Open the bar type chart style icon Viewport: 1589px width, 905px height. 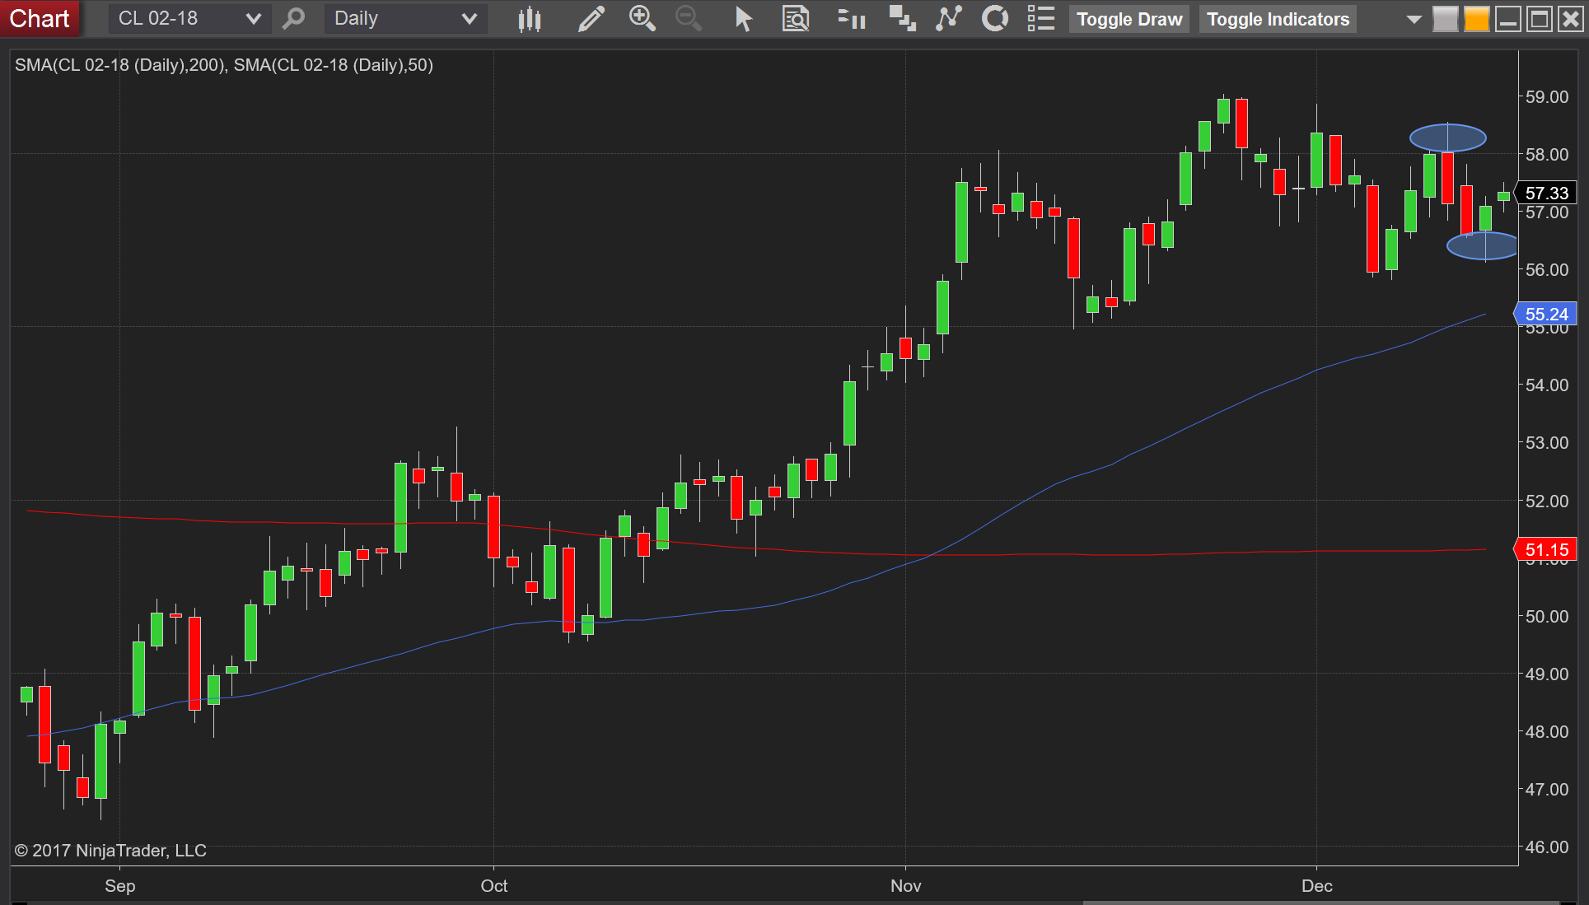coord(530,18)
